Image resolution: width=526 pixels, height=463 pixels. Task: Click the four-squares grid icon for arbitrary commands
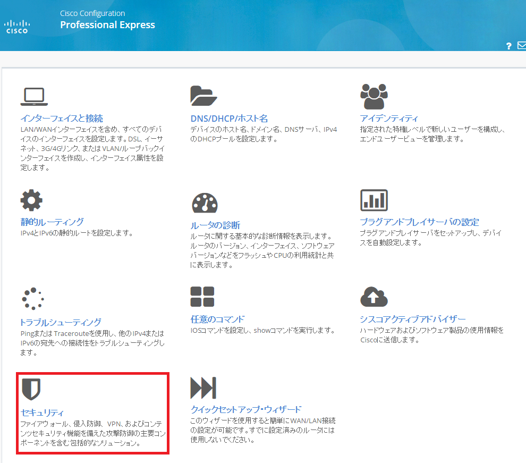[x=202, y=297]
